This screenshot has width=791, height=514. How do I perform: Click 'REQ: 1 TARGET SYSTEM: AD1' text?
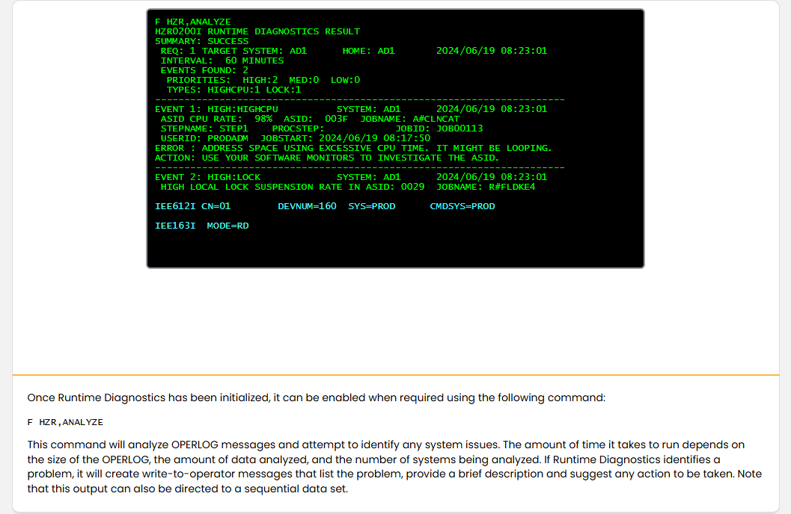pos(233,51)
